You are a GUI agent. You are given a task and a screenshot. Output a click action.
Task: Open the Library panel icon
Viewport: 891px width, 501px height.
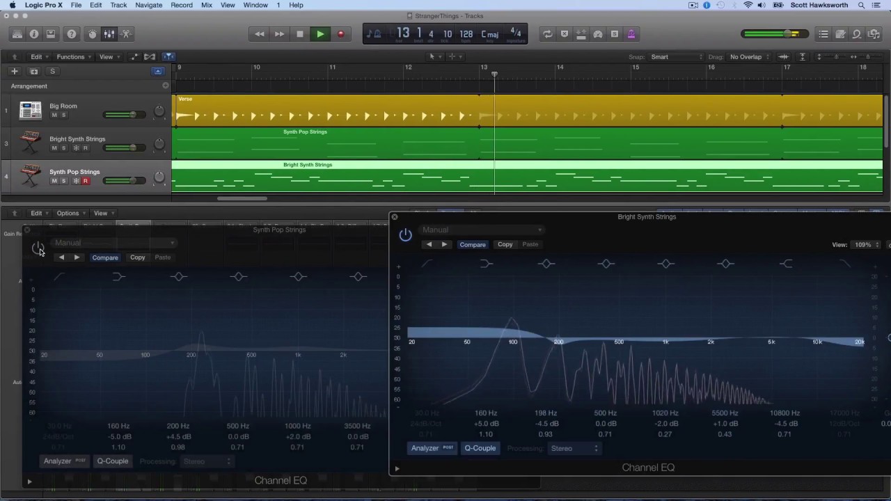pos(17,34)
